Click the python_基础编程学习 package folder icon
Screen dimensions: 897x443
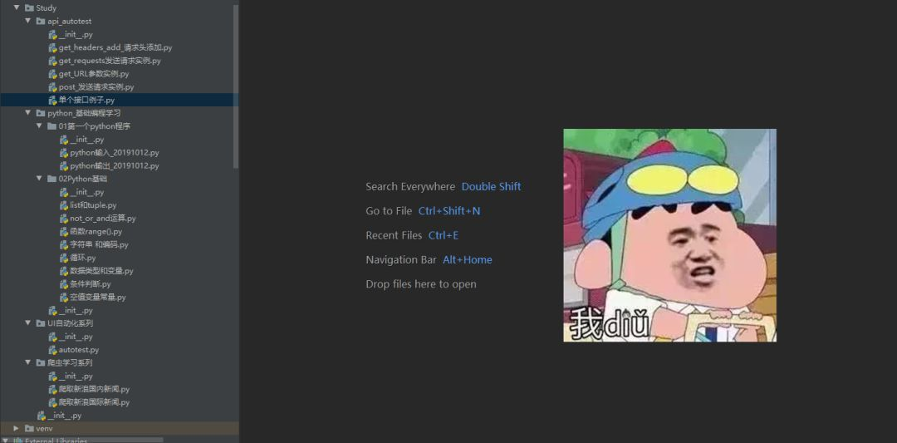tap(41, 113)
